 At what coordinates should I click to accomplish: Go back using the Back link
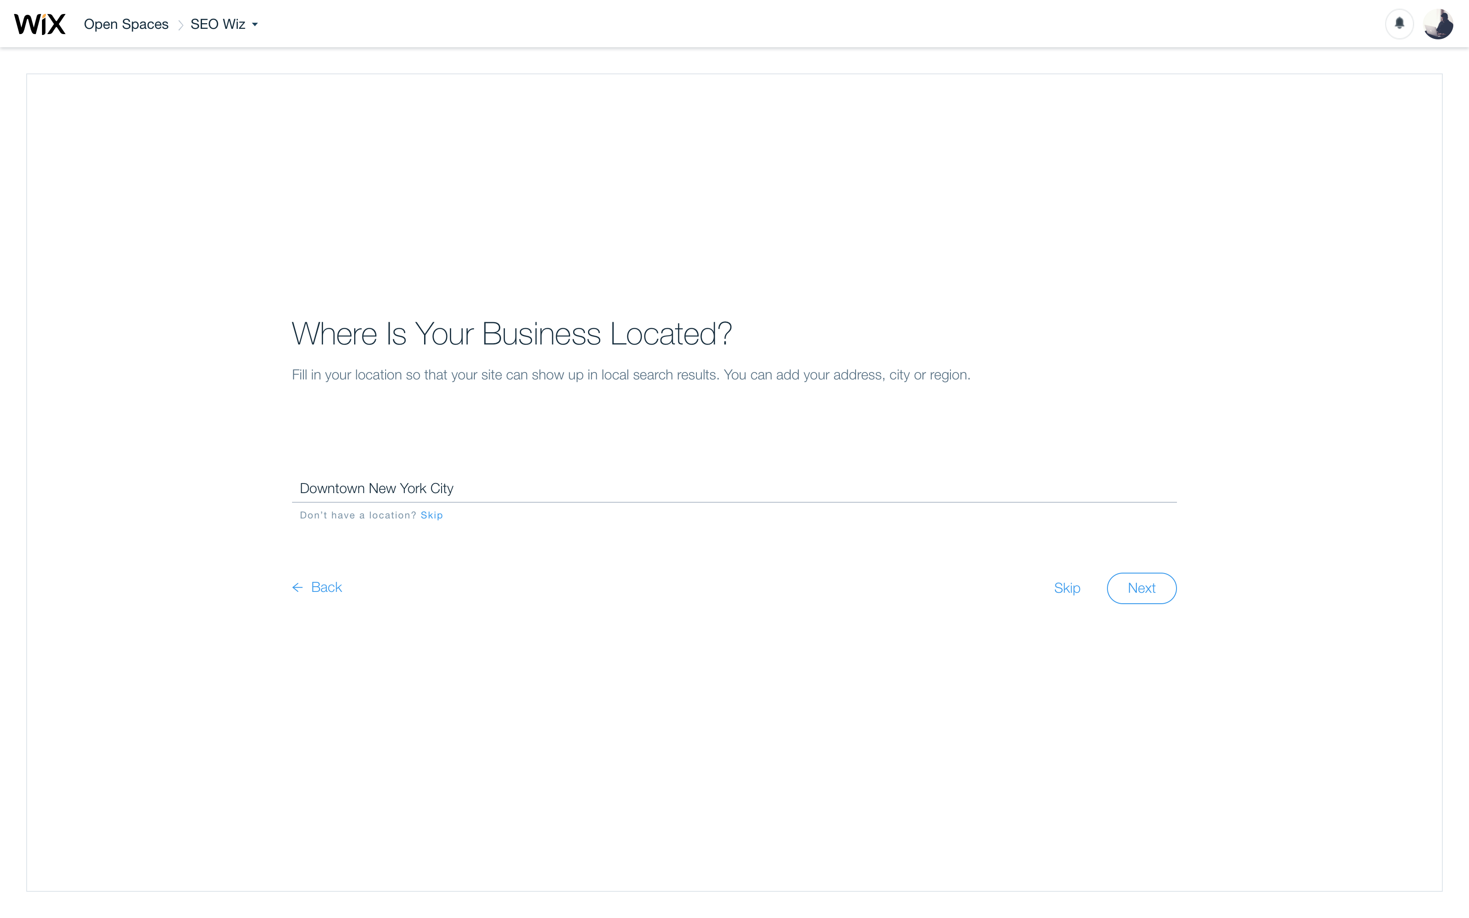pyautogui.click(x=326, y=587)
